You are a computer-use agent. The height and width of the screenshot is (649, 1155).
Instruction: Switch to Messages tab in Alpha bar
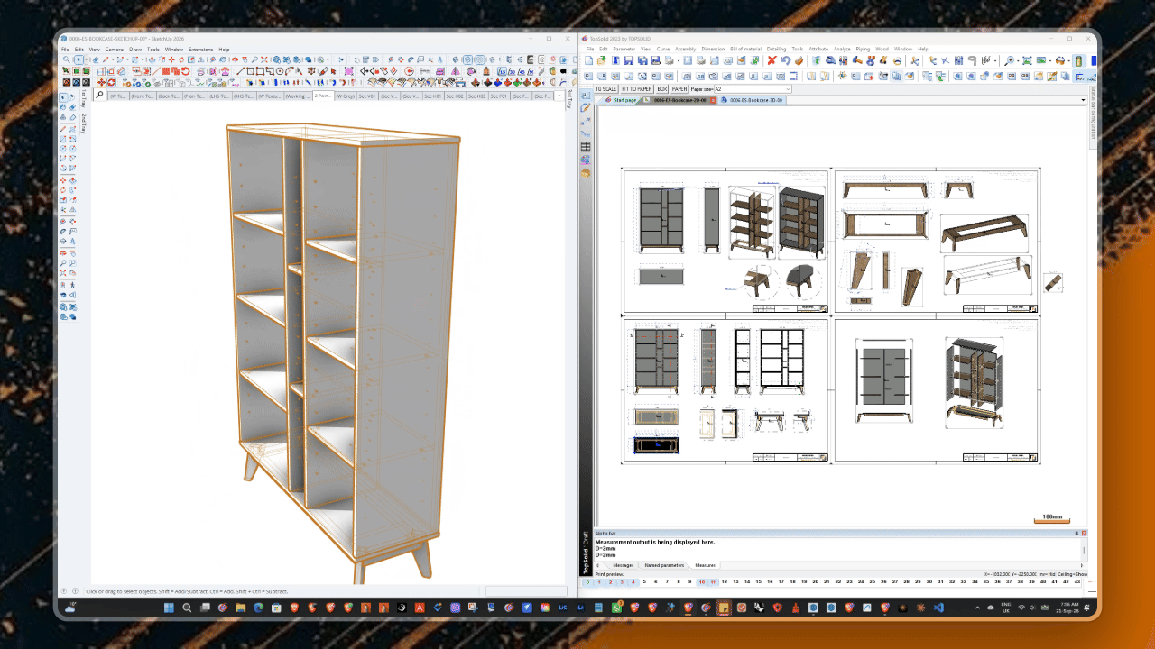pyautogui.click(x=624, y=565)
